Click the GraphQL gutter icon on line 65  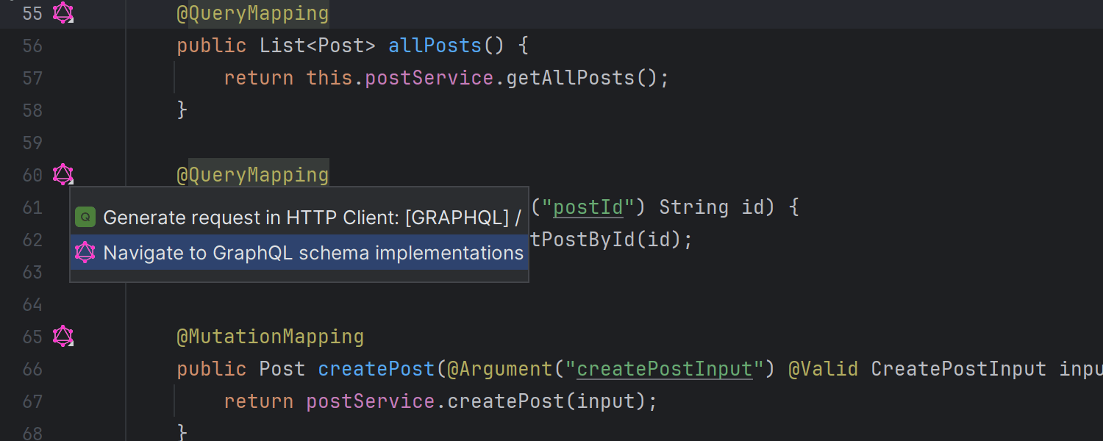63,337
